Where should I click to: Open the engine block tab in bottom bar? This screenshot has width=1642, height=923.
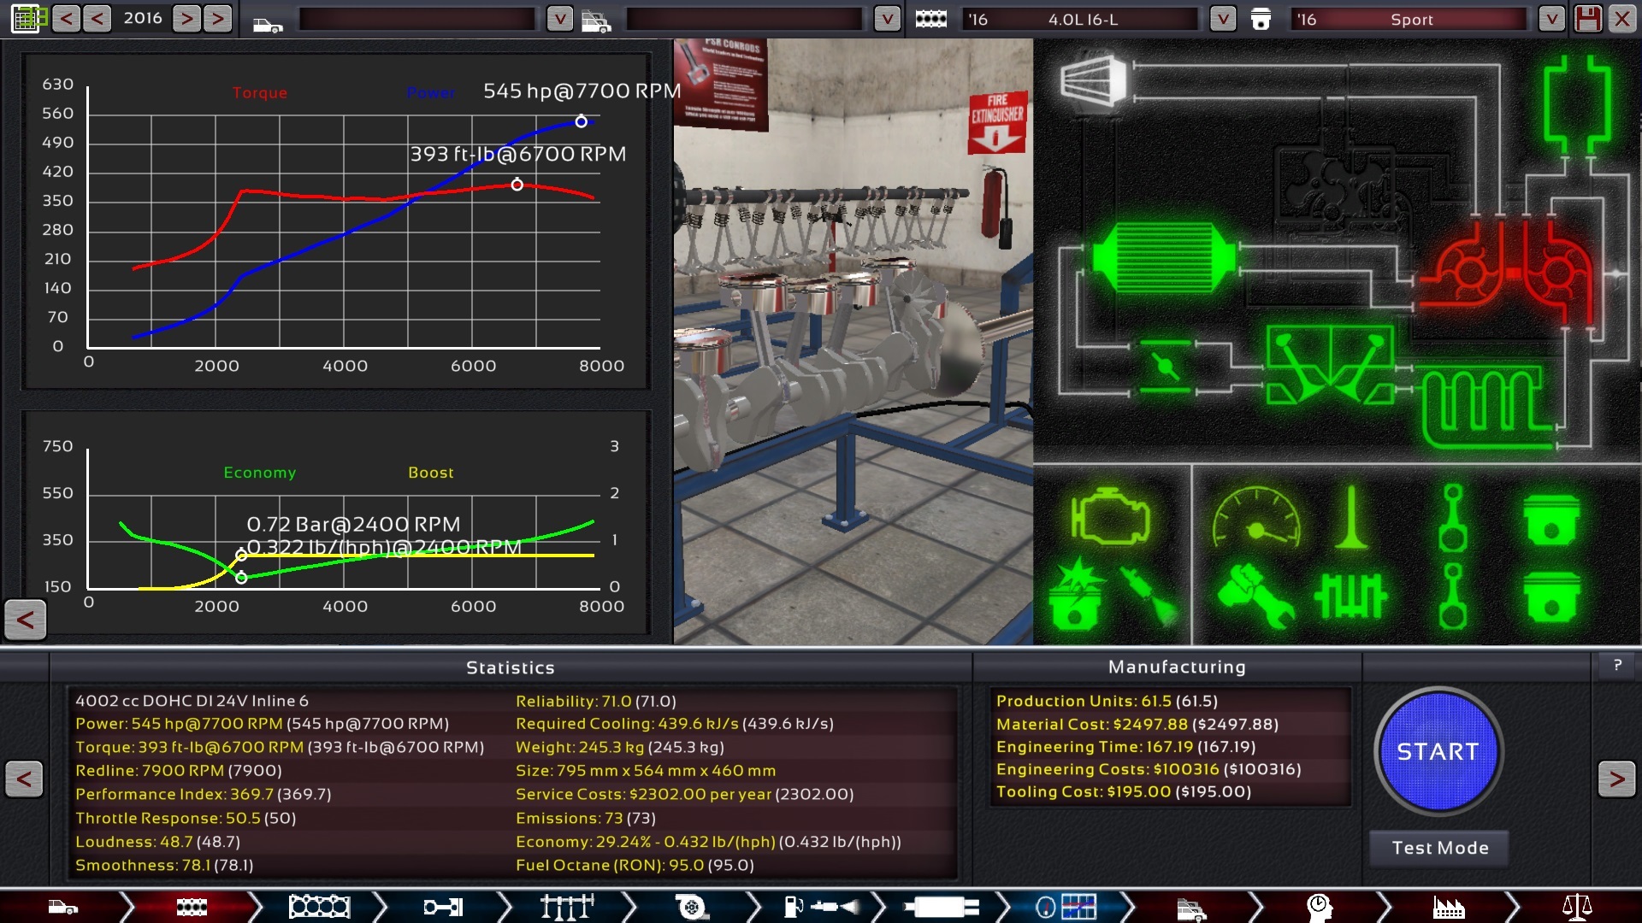pos(192,907)
